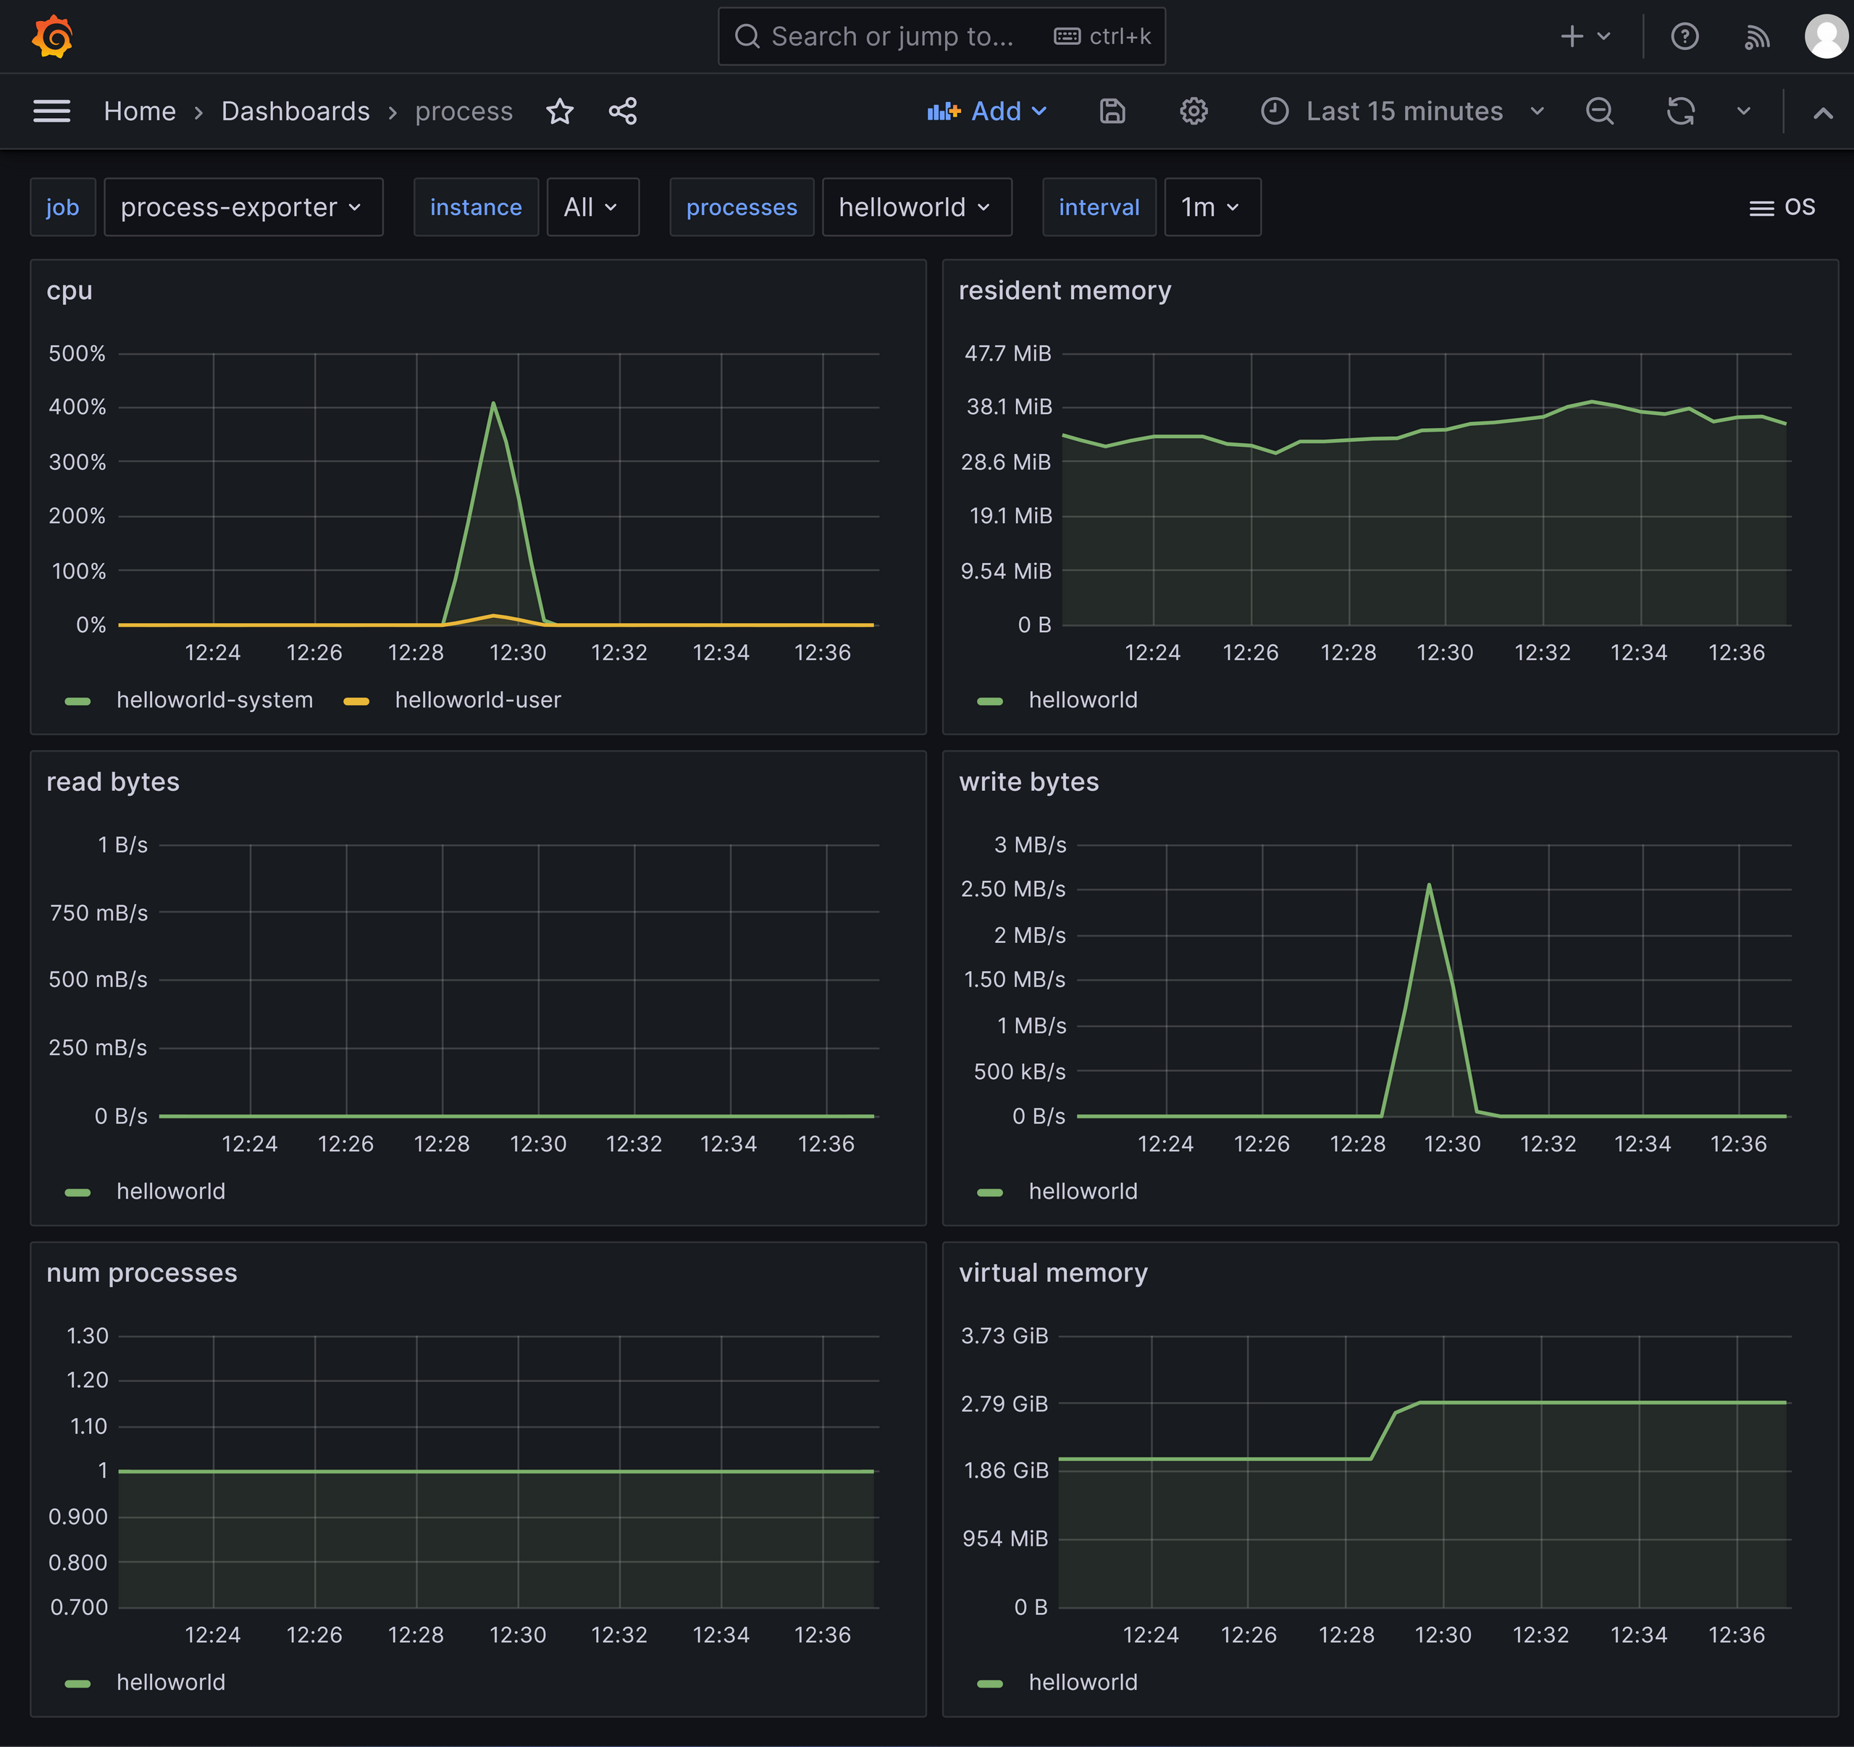Open the hamburger navigation menu
Image resolution: width=1854 pixels, height=1747 pixels.
(x=51, y=111)
